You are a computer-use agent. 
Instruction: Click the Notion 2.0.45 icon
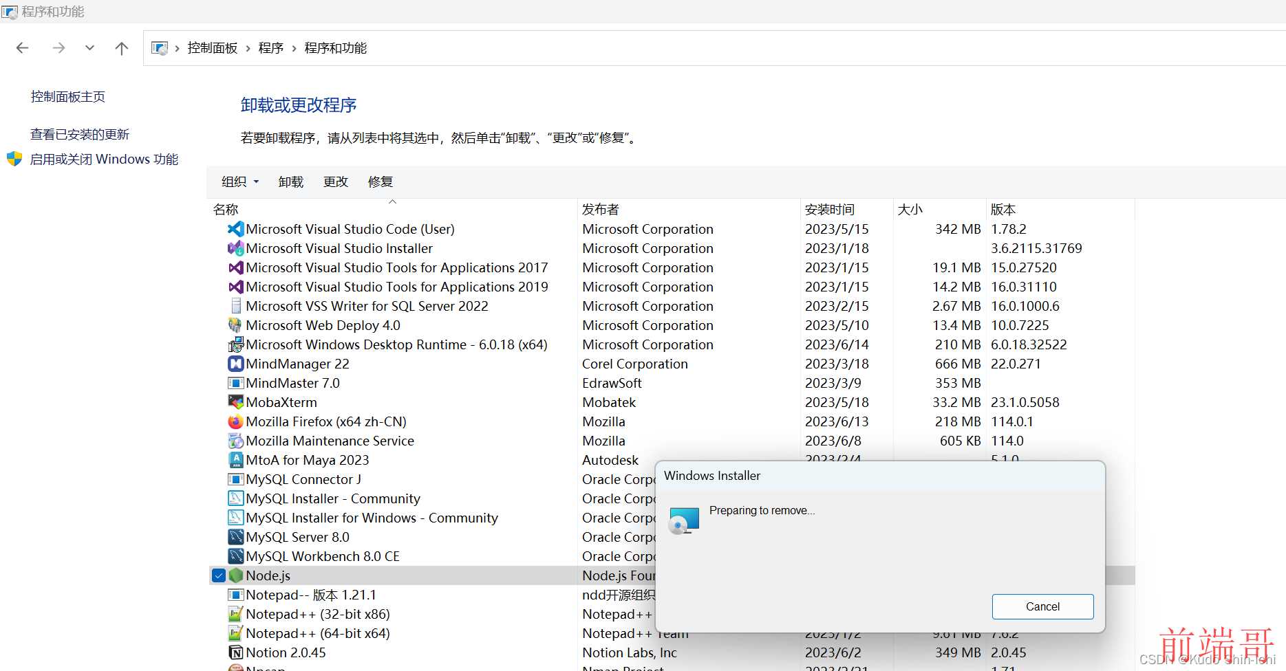[235, 652]
